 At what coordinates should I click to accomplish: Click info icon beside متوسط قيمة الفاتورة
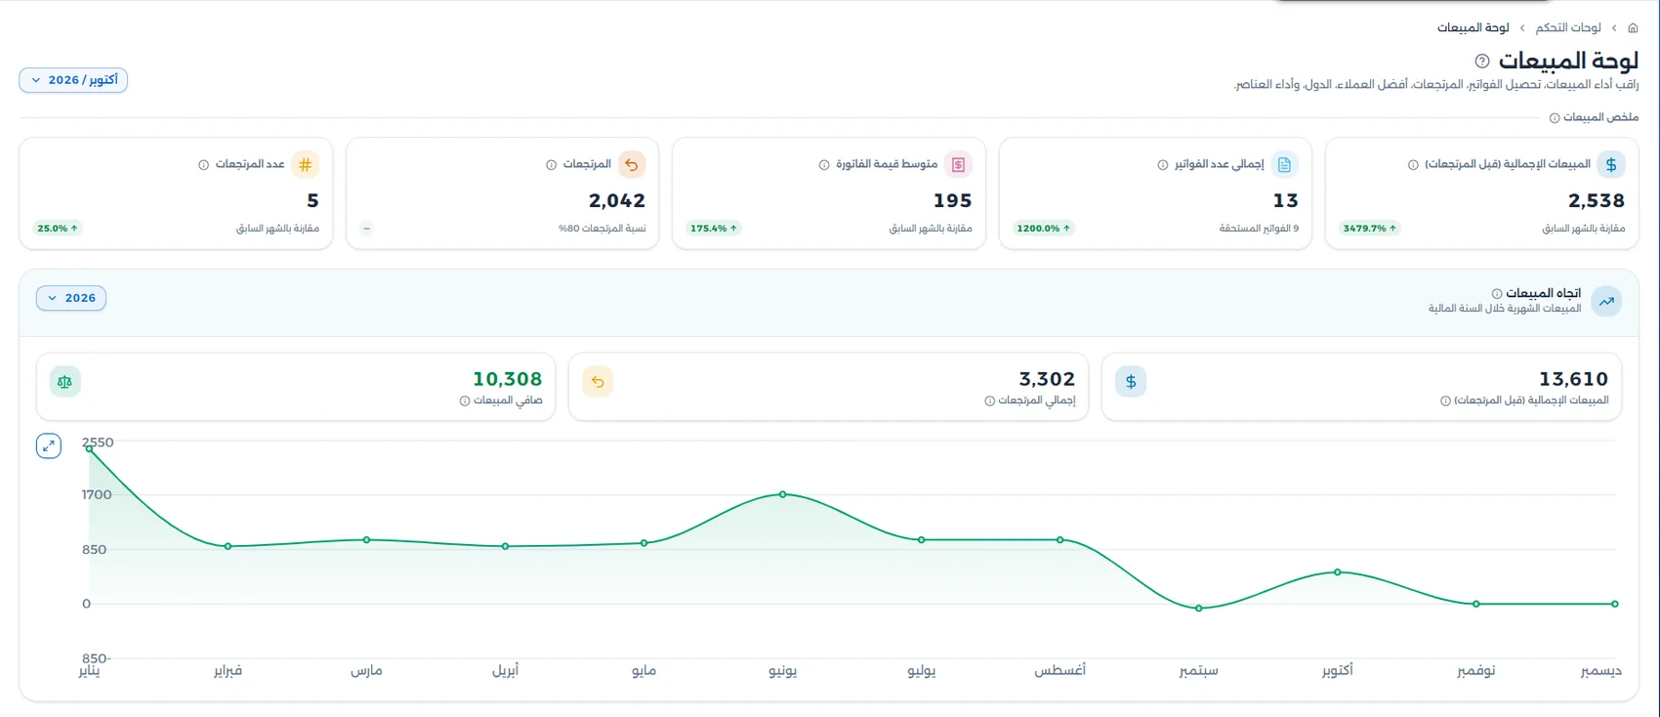[824, 165]
